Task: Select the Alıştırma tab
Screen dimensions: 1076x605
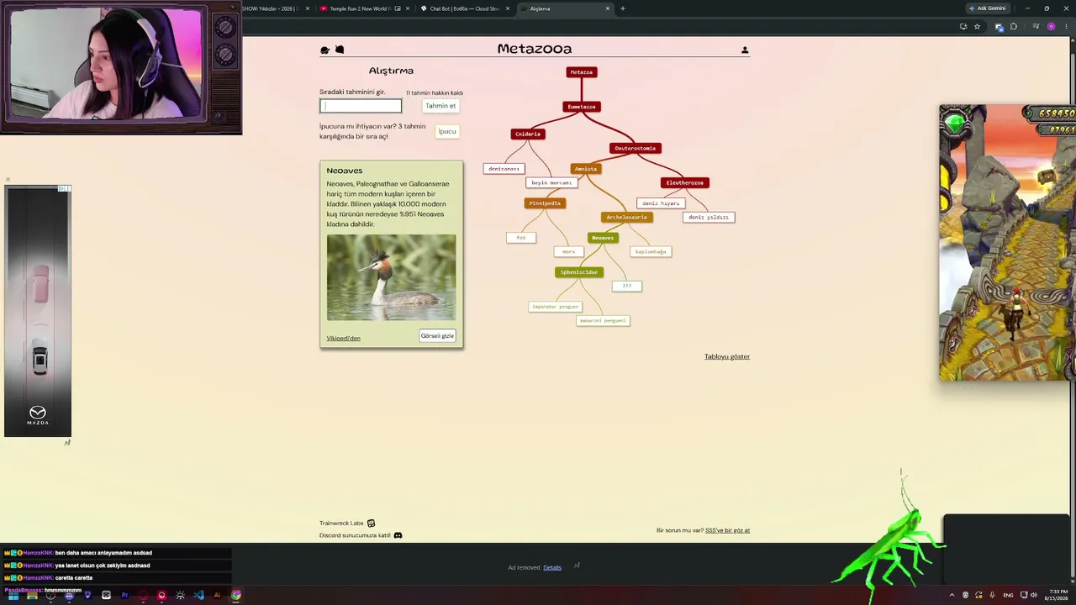Action: click(x=565, y=8)
